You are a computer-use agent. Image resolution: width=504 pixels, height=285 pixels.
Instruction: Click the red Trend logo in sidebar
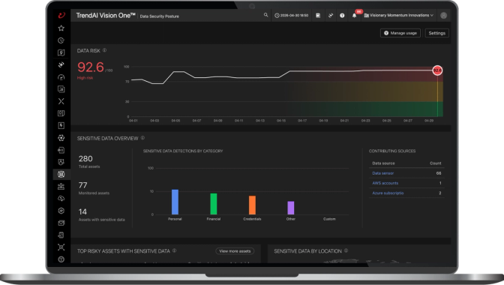click(x=61, y=15)
